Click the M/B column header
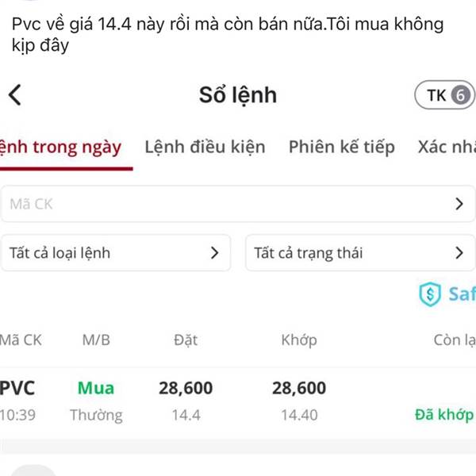 (x=96, y=340)
